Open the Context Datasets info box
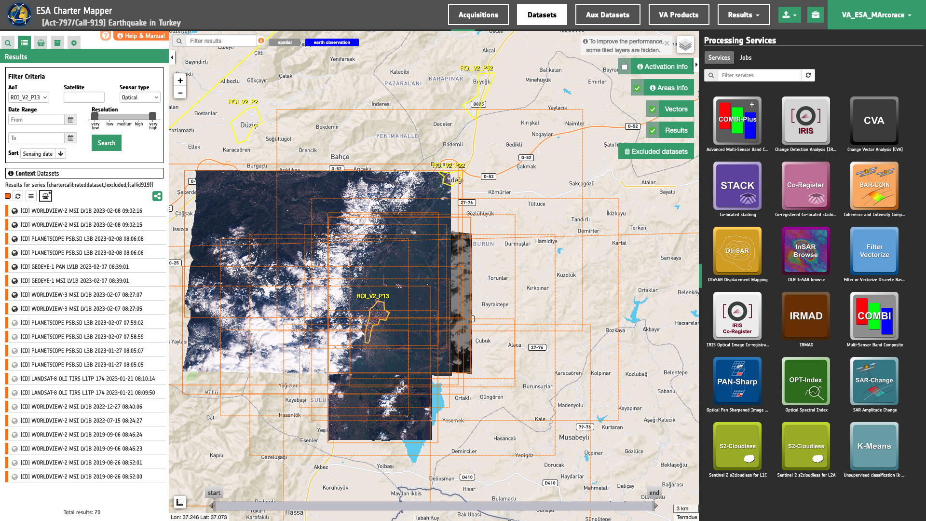The image size is (926, 521). click(84, 173)
